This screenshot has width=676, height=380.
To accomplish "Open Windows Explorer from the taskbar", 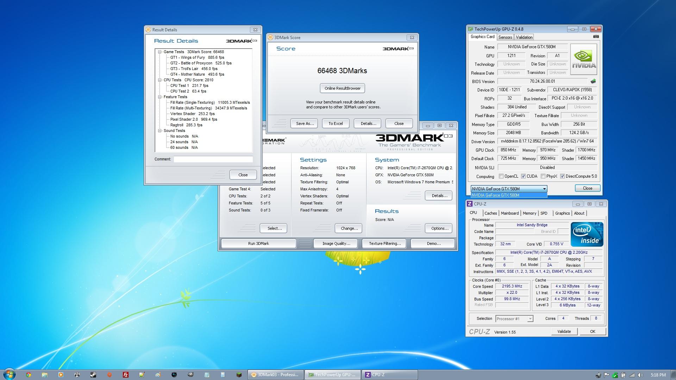I will coord(45,375).
